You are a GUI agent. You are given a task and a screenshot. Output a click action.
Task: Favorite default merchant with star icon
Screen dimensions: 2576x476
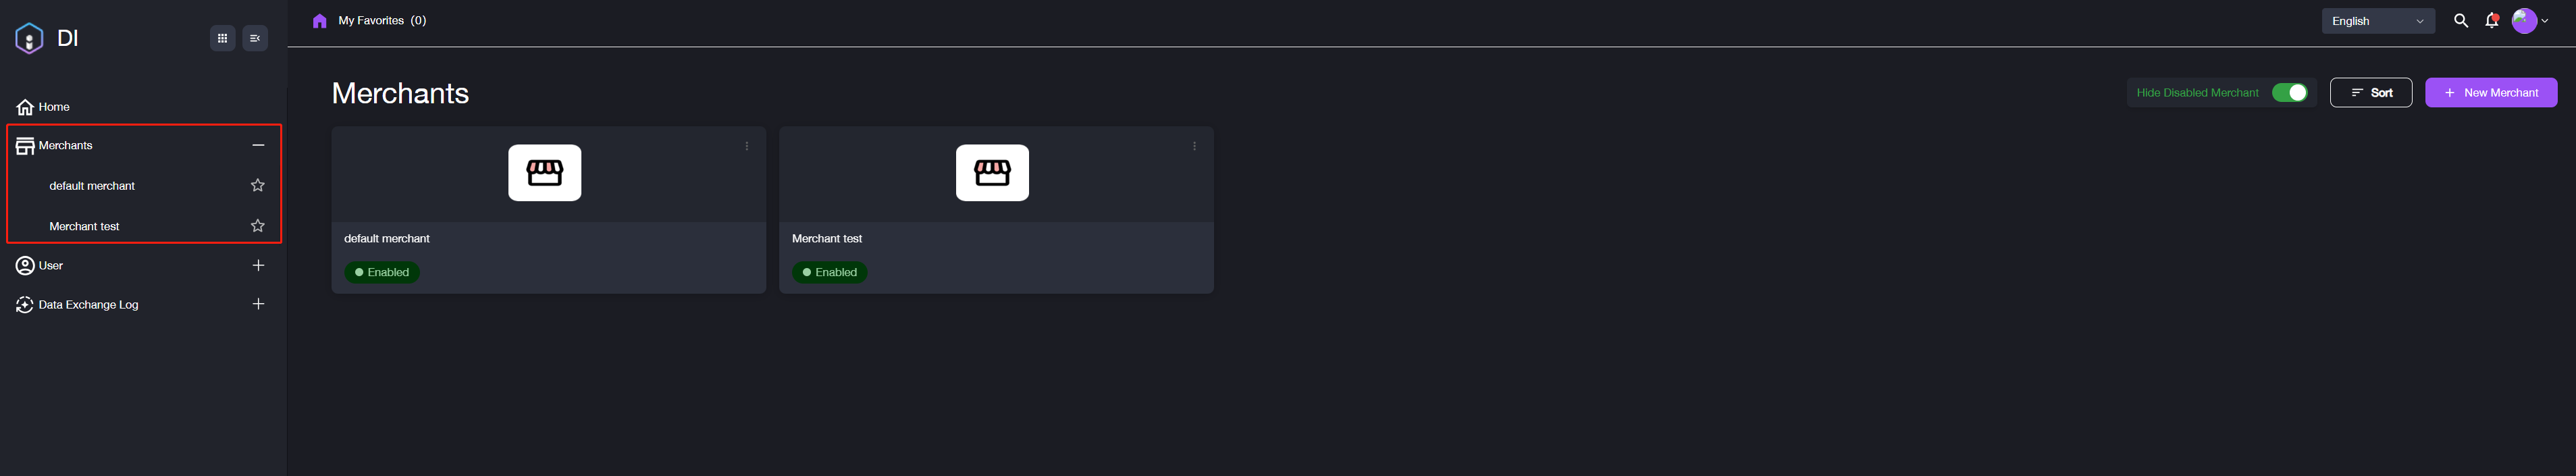point(258,186)
